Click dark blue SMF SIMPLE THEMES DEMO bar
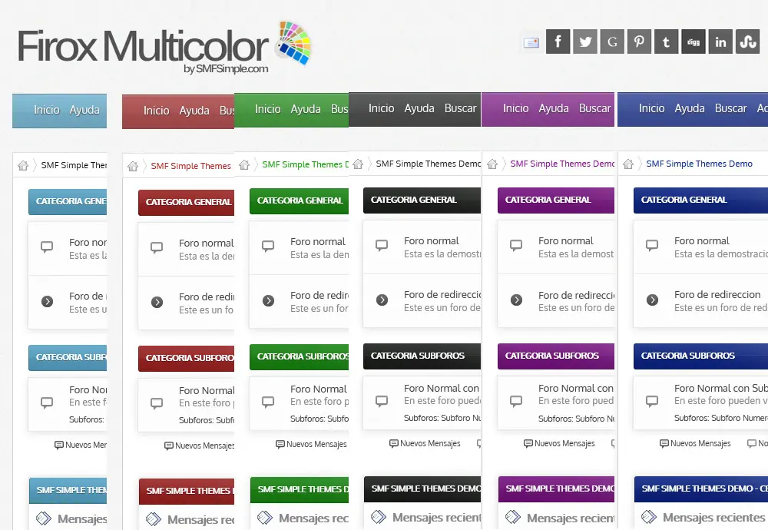 click(701, 489)
